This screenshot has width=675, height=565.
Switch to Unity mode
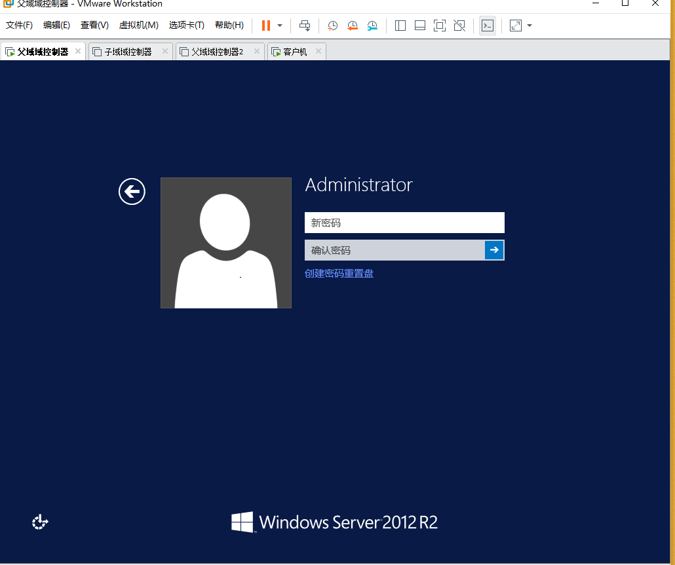(x=459, y=26)
